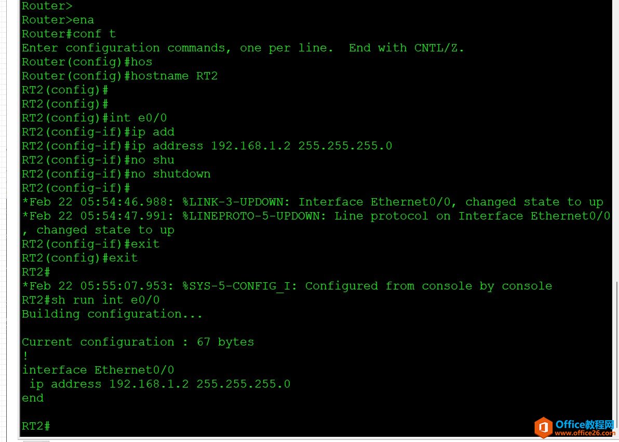The width and height of the screenshot is (619, 442).
Task: Click the 'end' line of the config
Action: point(33,398)
